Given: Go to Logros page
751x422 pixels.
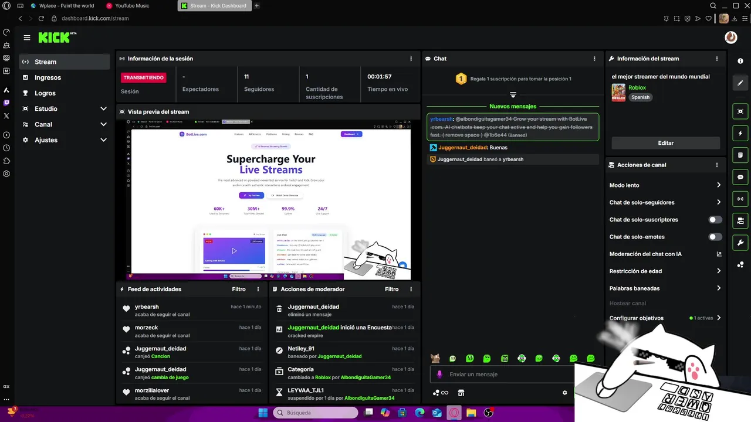Looking at the screenshot, I should (x=65, y=93).
